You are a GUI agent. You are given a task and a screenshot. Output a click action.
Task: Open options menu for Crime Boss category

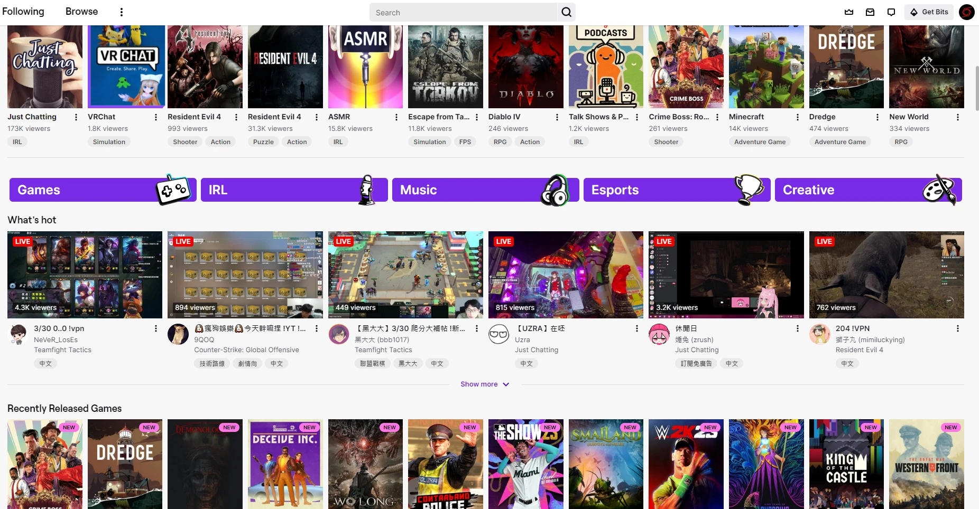(x=717, y=117)
